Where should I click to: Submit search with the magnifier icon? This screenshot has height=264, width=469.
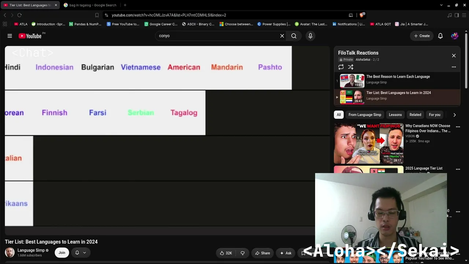pos(294,36)
